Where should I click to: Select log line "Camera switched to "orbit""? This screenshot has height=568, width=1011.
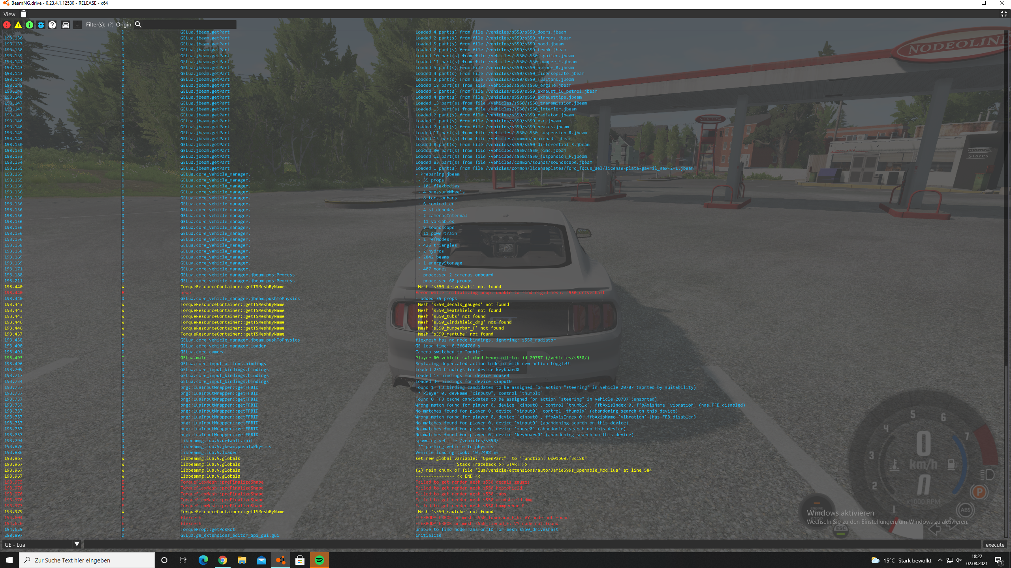449,352
